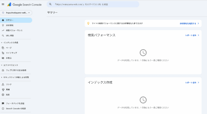Image resolution: width=207 pixels, height=114 pixels.
Task: Open サイトマップ in the sidebar
Action: [11, 53]
